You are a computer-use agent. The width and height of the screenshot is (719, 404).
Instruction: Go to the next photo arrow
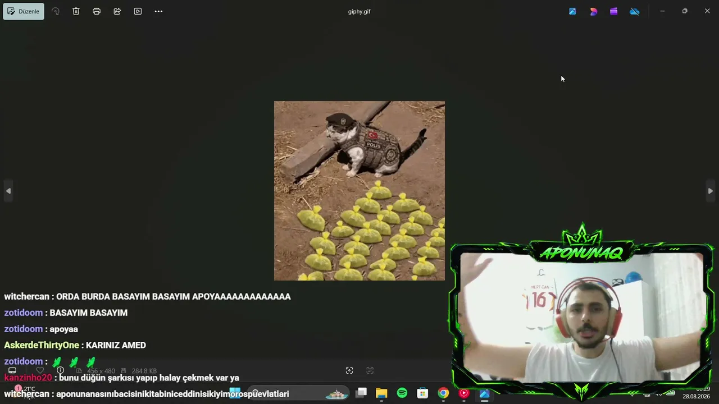tap(710, 191)
